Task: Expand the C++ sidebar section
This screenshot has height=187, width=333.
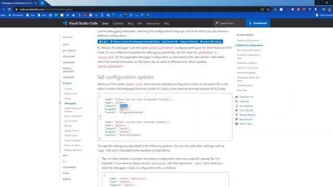Action: click(65, 162)
